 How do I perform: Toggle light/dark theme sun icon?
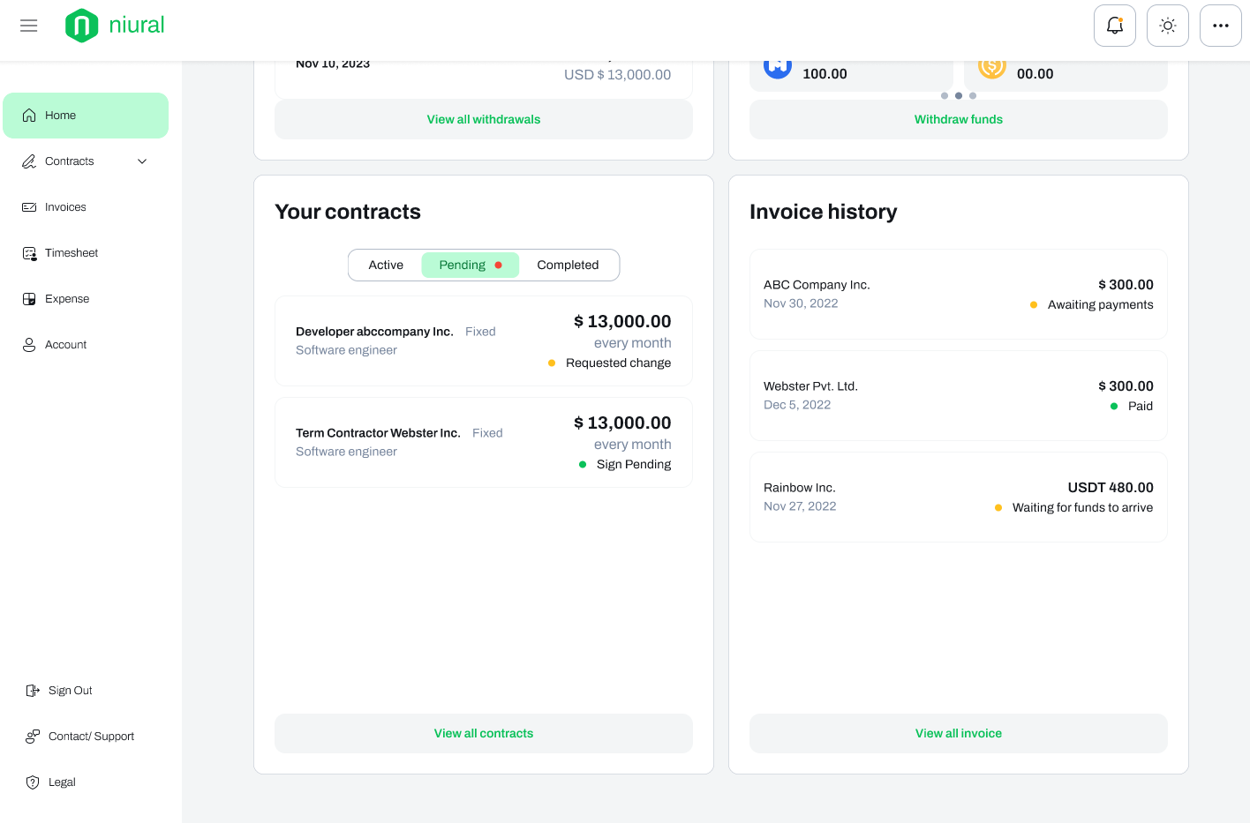tap(1167, 26)
